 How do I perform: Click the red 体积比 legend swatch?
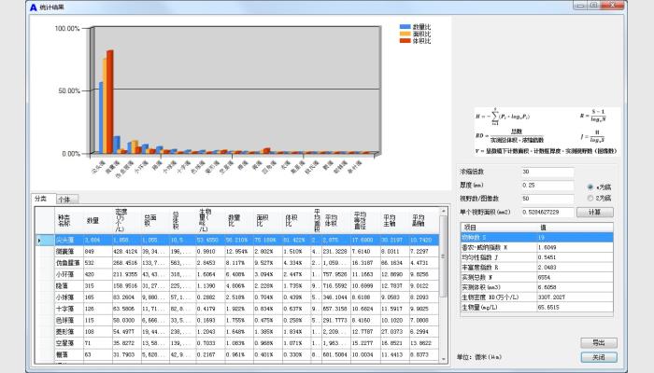tap(404, 40)
